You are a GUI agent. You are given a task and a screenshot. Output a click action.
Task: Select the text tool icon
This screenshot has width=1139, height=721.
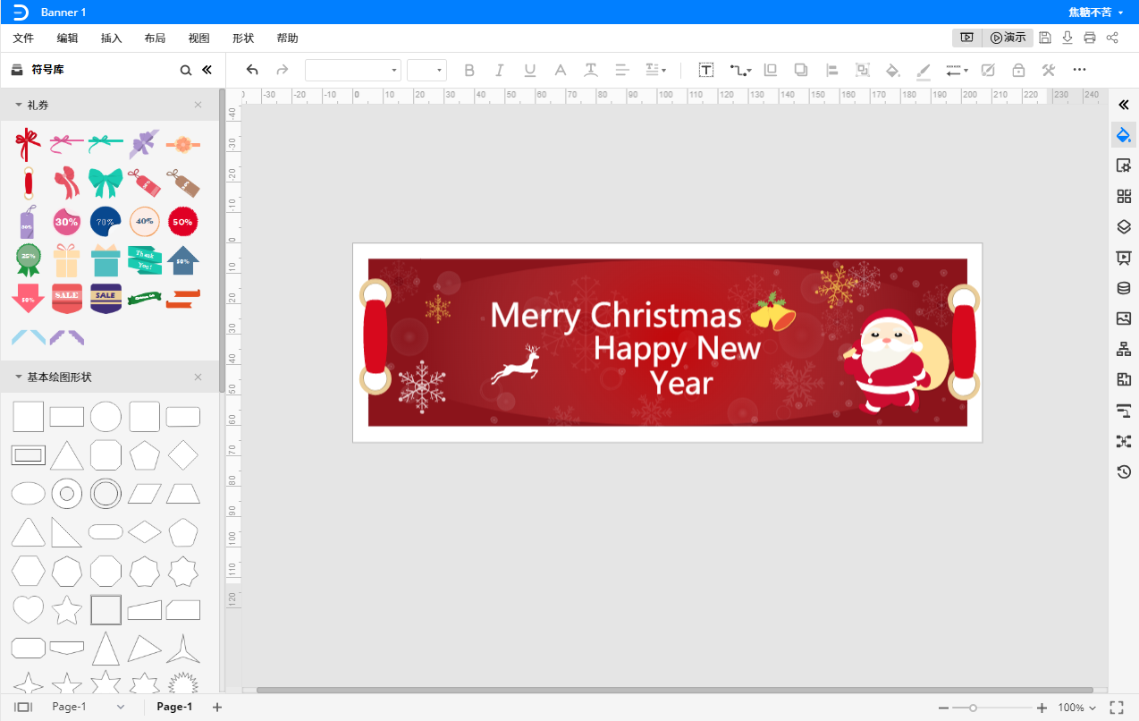click(706, 70)
